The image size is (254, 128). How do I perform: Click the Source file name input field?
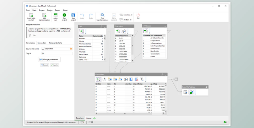click(57, 49)
